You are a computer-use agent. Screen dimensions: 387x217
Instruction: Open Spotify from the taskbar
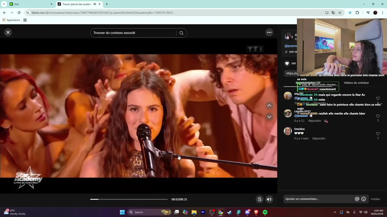click(265, 212)
